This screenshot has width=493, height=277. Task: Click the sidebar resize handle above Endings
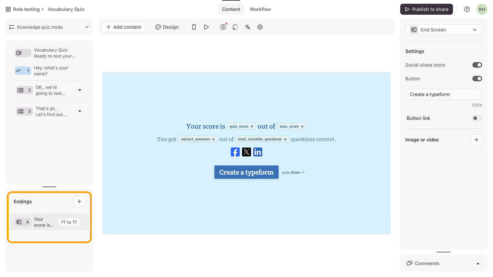[49, 187]
